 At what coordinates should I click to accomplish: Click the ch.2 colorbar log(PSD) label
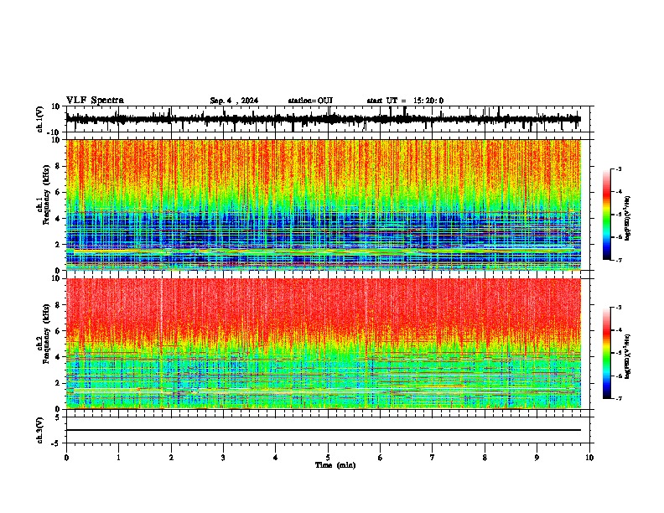coord(627,356)
